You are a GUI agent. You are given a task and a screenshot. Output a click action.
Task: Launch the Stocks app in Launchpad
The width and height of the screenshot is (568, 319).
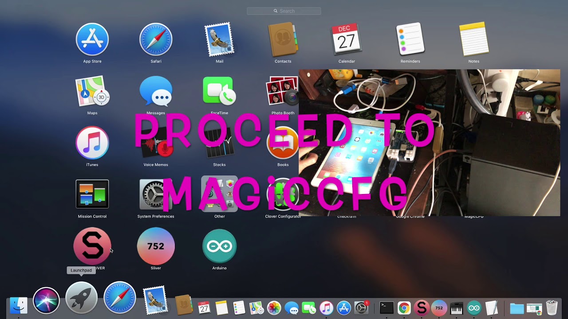[x=220, y=143]
